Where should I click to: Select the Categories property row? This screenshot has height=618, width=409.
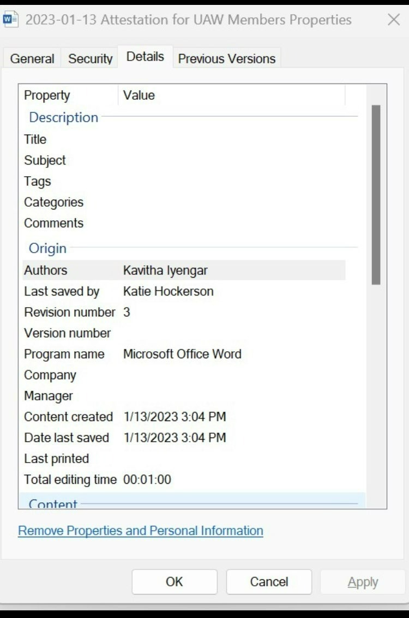coord(184,202)
